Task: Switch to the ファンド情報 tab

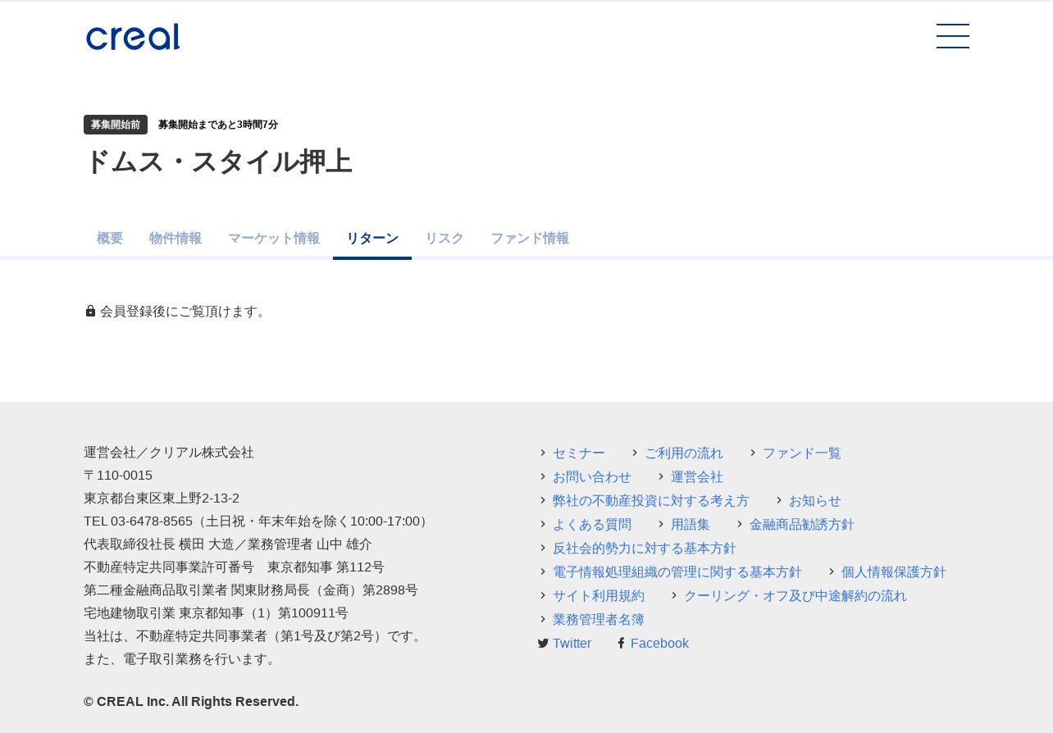Action: pyautogui.click(x=530, y=239)
